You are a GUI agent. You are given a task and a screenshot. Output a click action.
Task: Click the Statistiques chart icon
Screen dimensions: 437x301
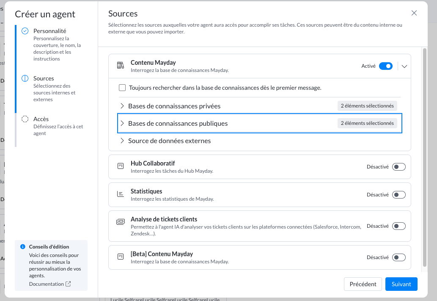click(121, 194)
